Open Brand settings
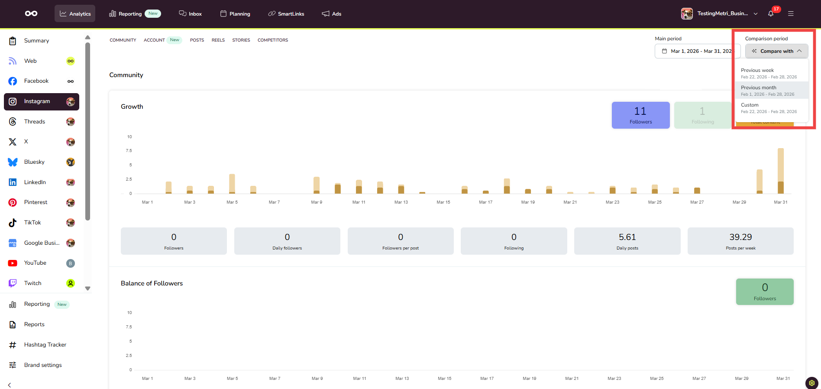This screenshot has height=389, width=821. point(42,365)
